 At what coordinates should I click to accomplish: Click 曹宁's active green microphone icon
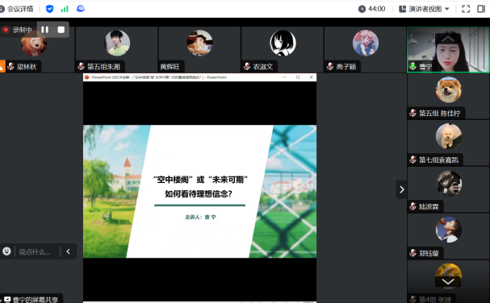(413, 66)
